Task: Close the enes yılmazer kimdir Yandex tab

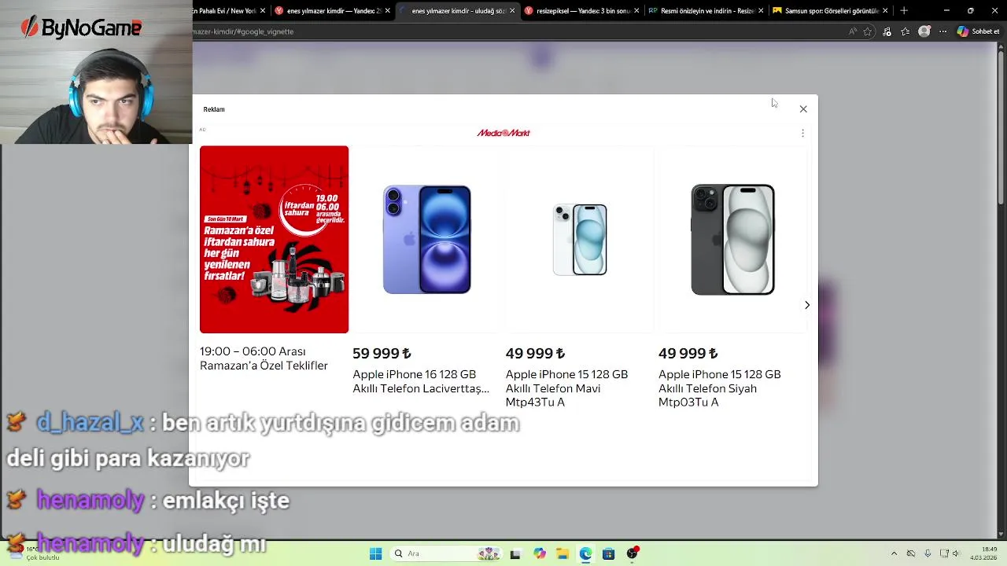Action: [x=387, y=11]
